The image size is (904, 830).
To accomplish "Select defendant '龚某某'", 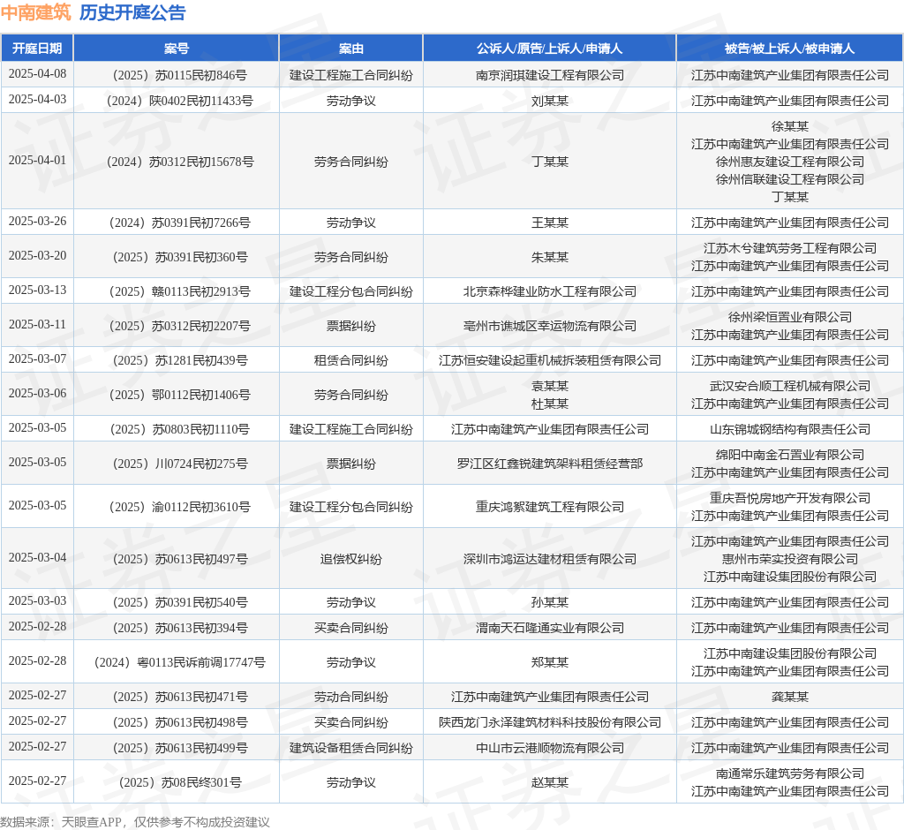I will 790,698.
